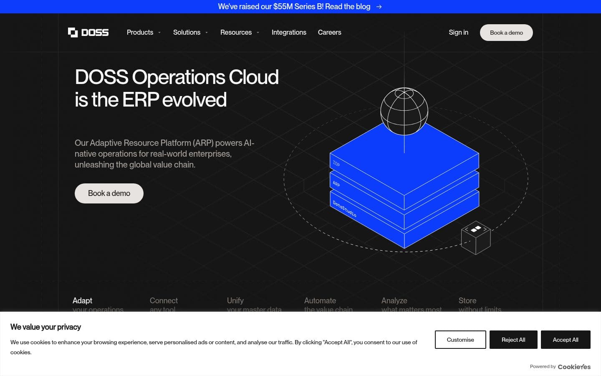Viewport: 601px width, 376px height.
Task: Expand the Products dropdown menu
Action: 144,32
